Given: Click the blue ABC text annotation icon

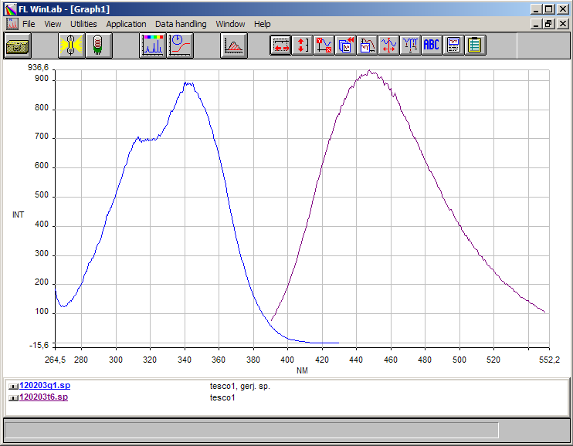Looking at the screenshot, I should (432, 46).
